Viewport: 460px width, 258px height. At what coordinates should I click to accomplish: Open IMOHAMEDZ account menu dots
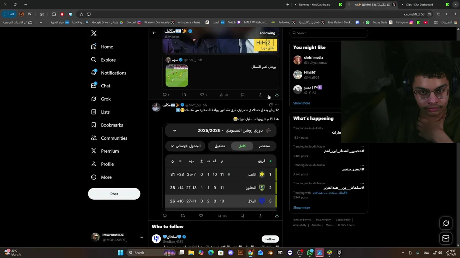pyautogui.click(x=141, y=237)
